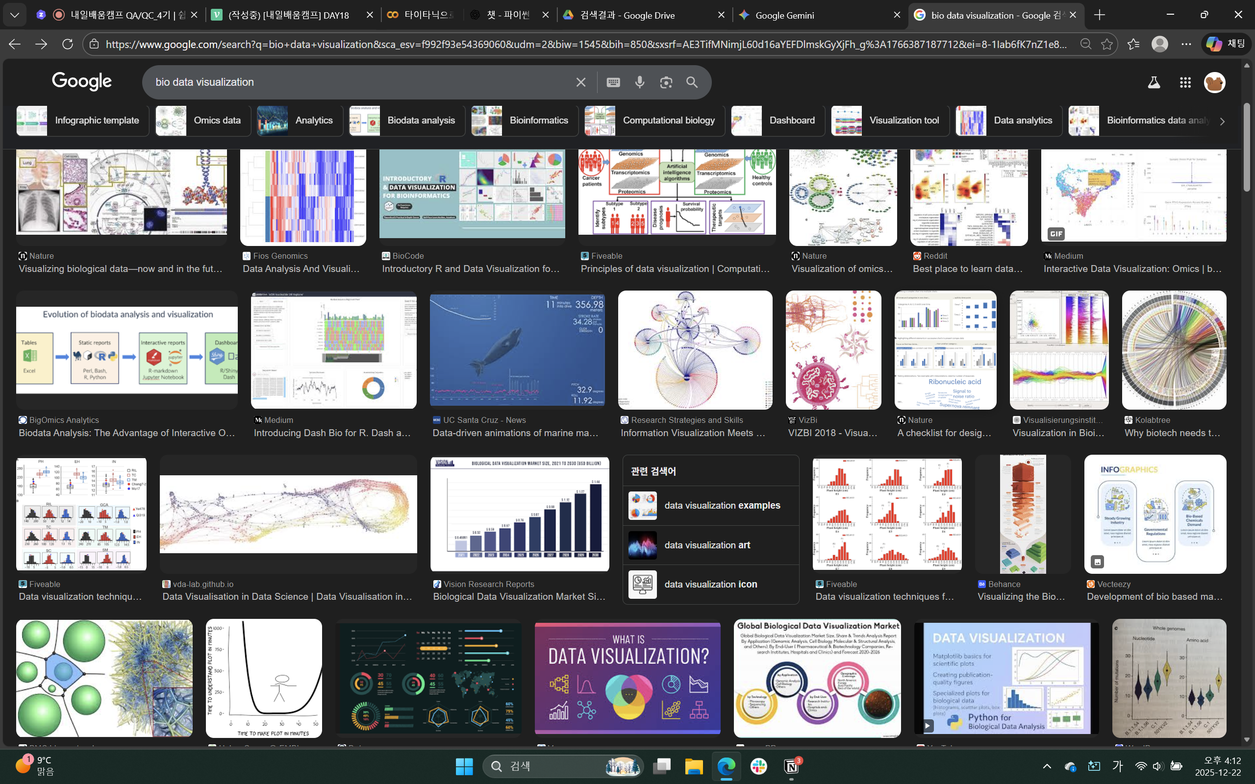
Task: Click the voice search microphone icon
Action: coord(639,82)
